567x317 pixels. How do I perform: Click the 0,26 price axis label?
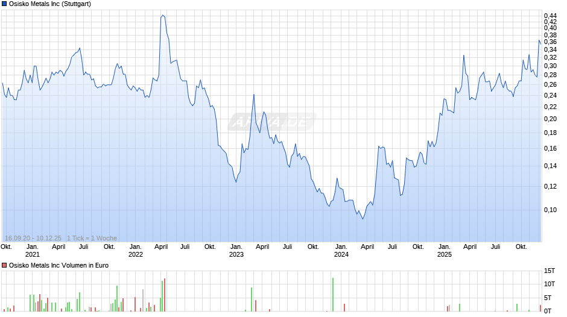[x=550, y=85]
